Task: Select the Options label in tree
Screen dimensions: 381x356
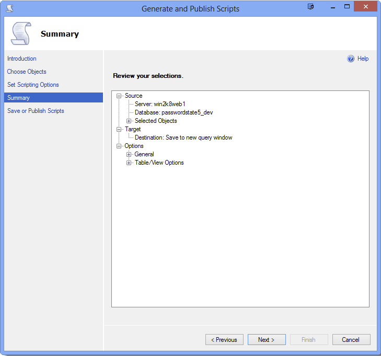Action: (134, 146)
